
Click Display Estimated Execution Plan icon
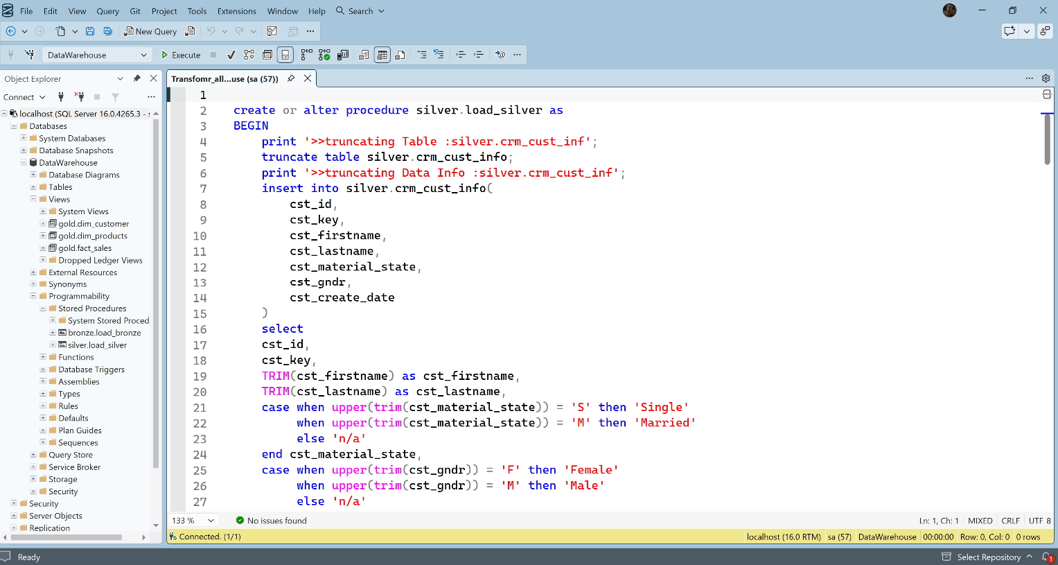point(249,55)
